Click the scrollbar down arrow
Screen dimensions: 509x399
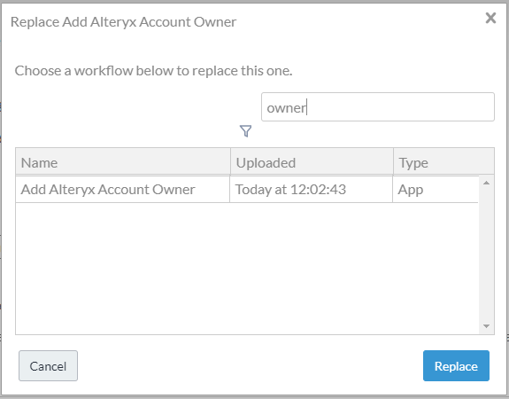(x=486, y=326)
